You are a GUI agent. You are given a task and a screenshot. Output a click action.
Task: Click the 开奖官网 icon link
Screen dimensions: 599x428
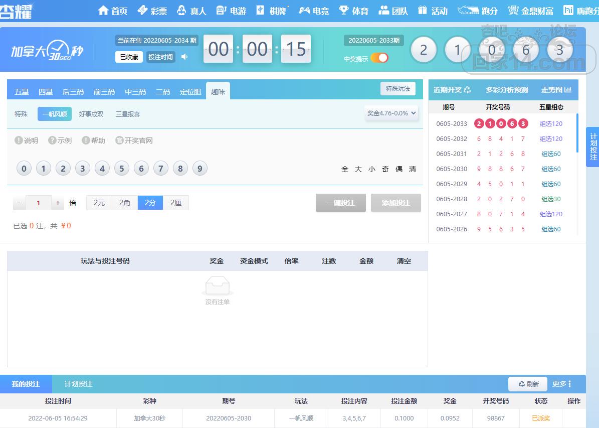[119, 140]
